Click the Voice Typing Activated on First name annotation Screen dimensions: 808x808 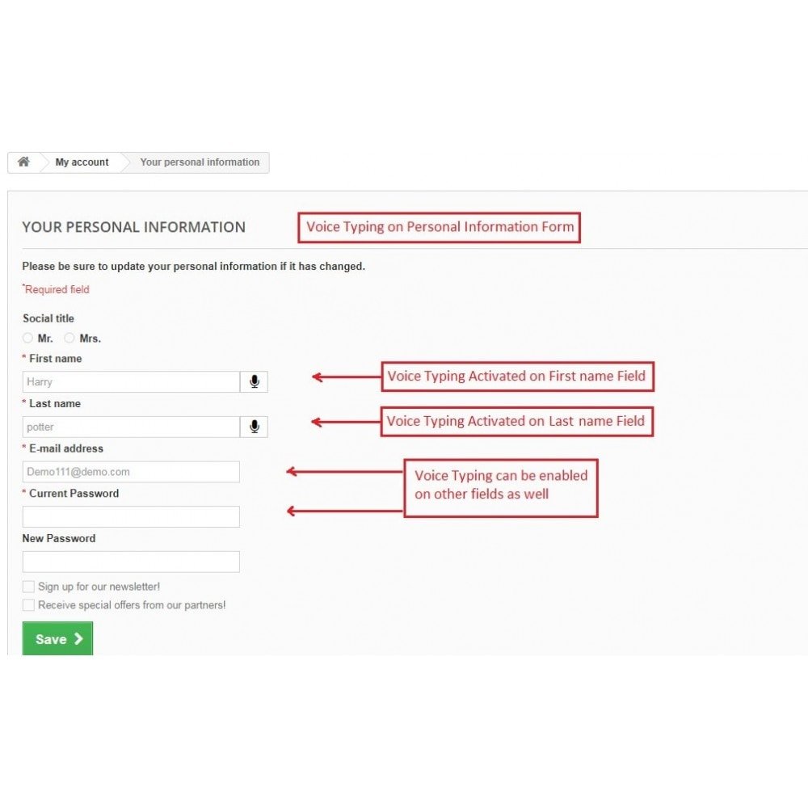(517, 377)
